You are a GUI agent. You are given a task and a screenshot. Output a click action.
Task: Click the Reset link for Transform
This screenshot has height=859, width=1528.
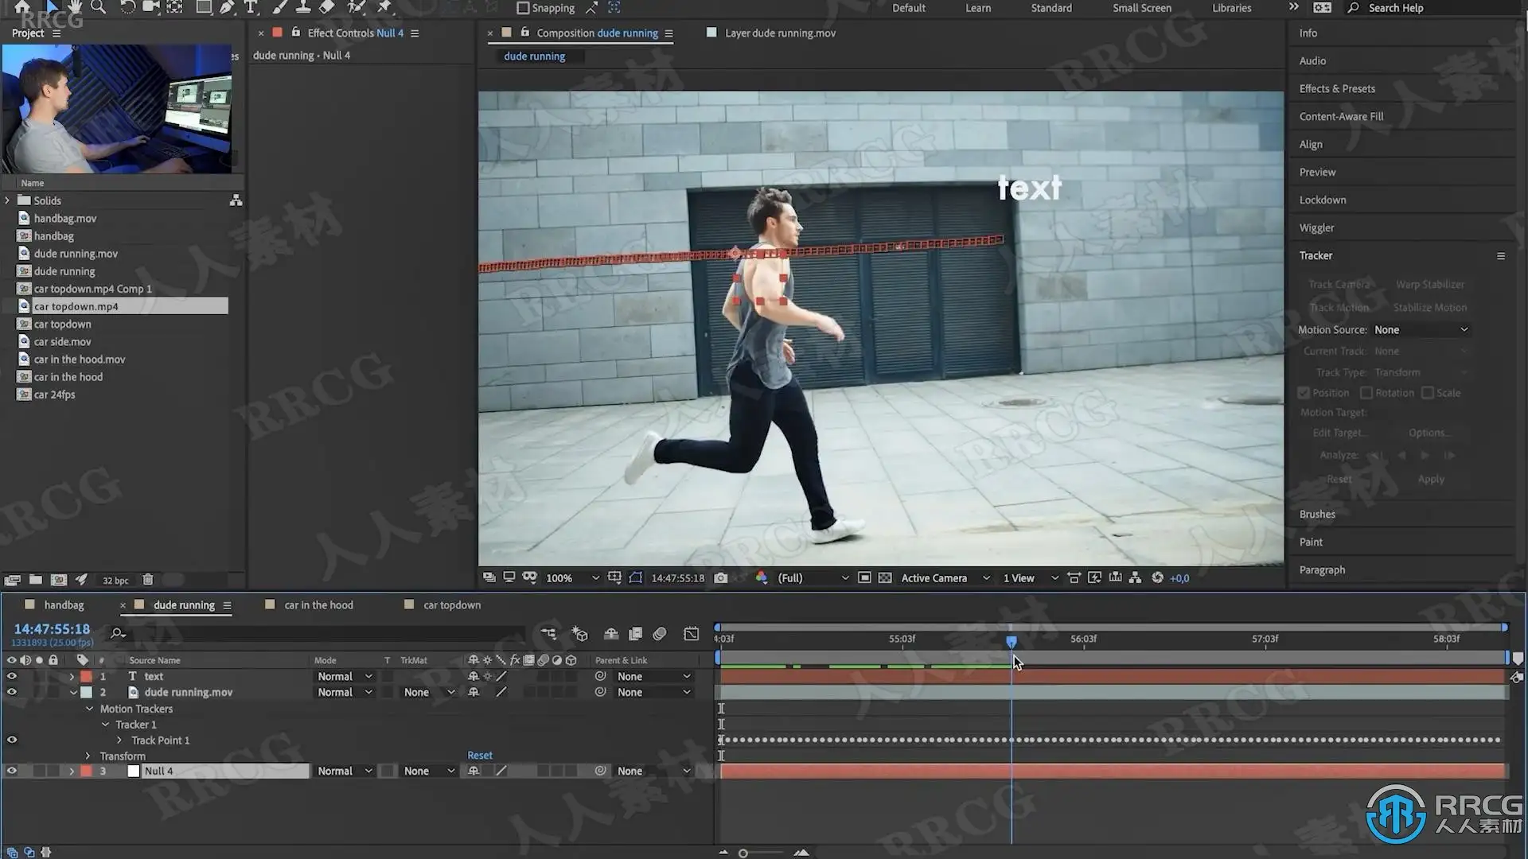[479, 756]
